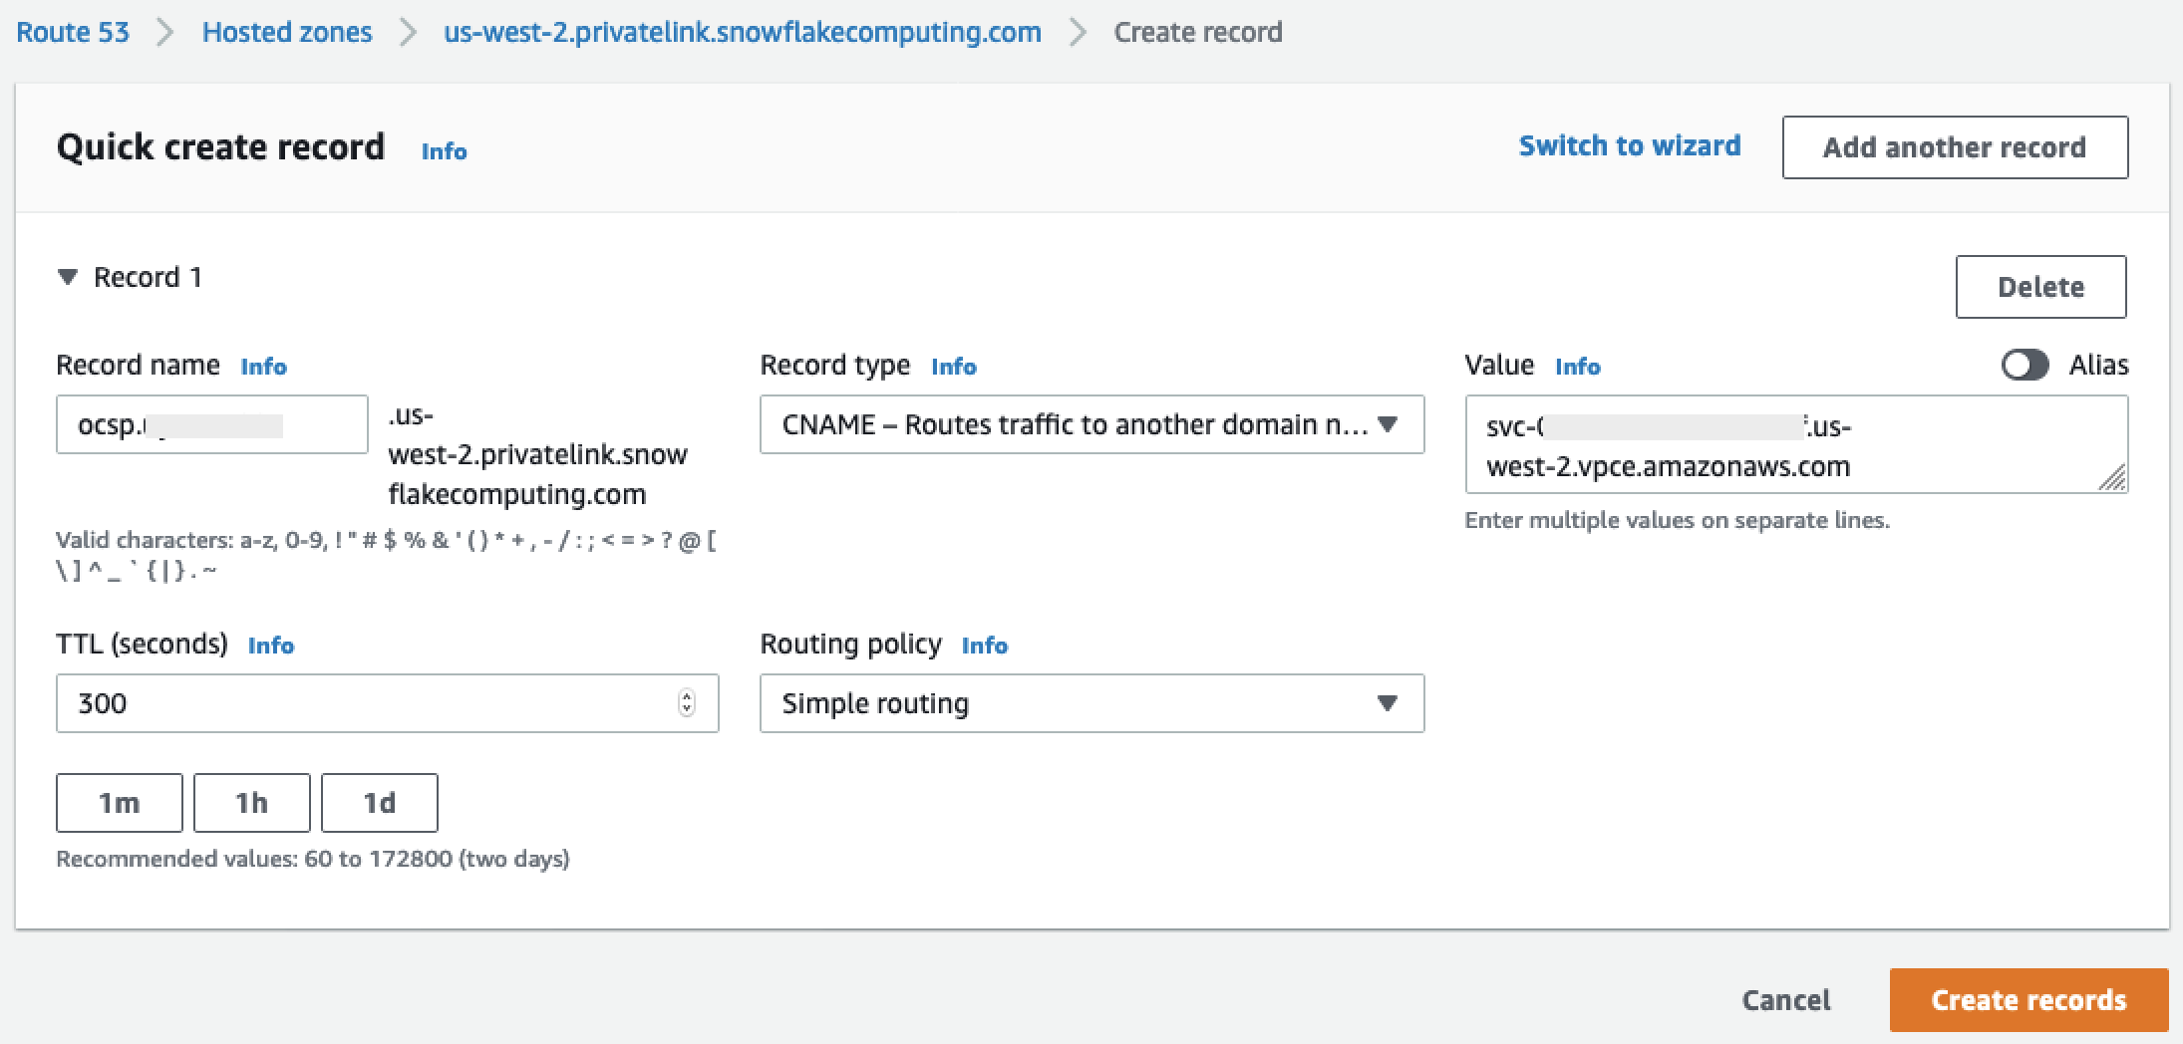This screenshot has width=2183, height=1044.
Task: Toggle the Alias switch on
Action: click(2025, 366)
